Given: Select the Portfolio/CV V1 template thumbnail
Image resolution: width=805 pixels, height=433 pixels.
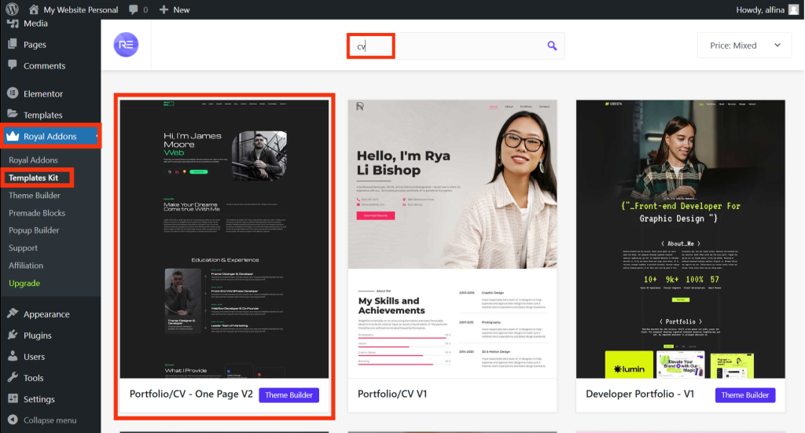Looking at the screenshot, I should (452, 239).
